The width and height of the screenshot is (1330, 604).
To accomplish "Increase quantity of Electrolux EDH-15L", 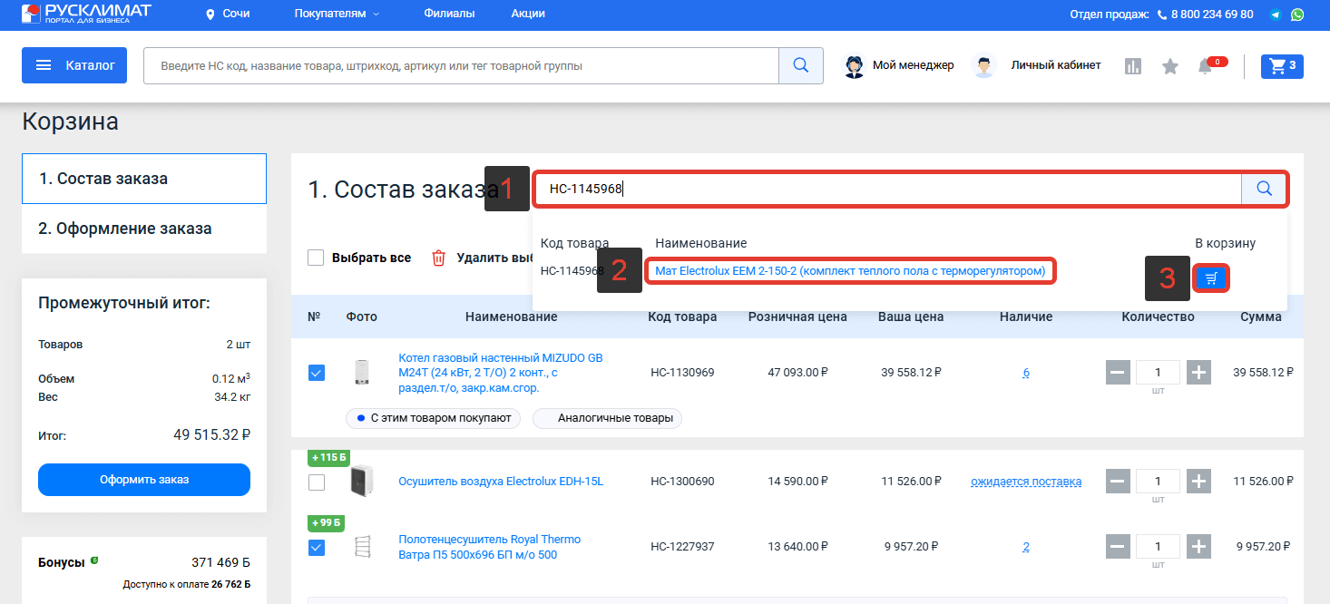I will (1199, 481).
